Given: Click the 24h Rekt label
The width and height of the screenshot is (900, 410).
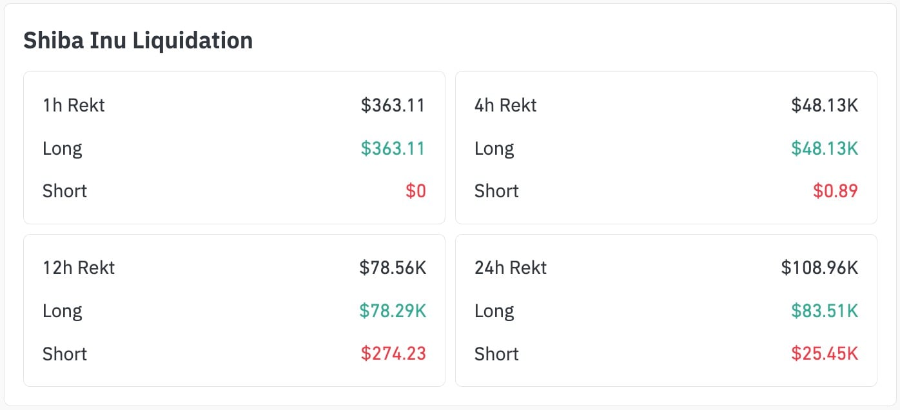Looking at the screenshot, I should click(511, 268).
